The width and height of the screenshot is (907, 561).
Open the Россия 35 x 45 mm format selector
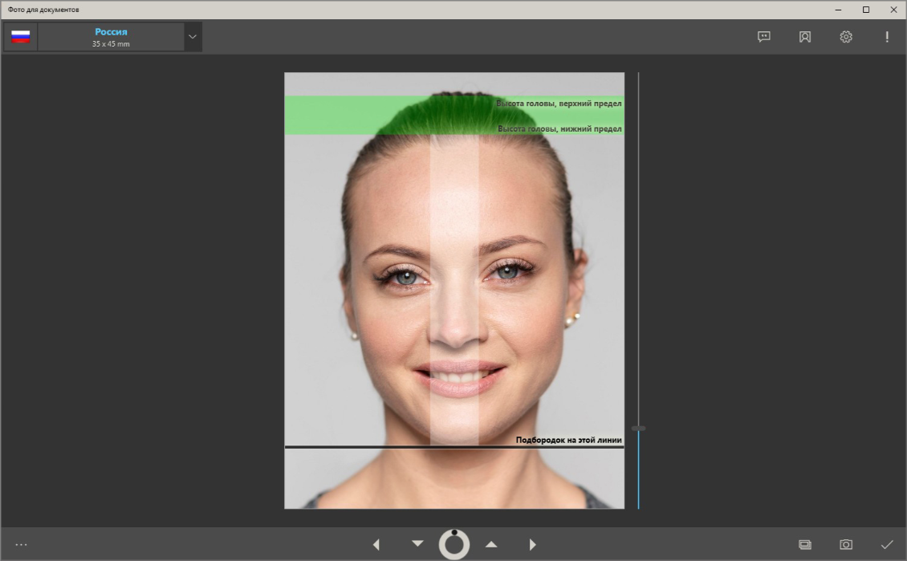point(111,37)
